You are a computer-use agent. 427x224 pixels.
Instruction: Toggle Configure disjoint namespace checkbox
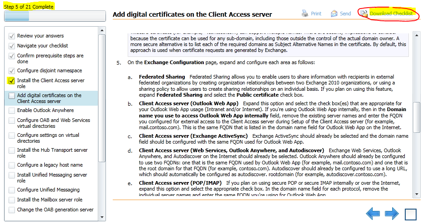12,71
